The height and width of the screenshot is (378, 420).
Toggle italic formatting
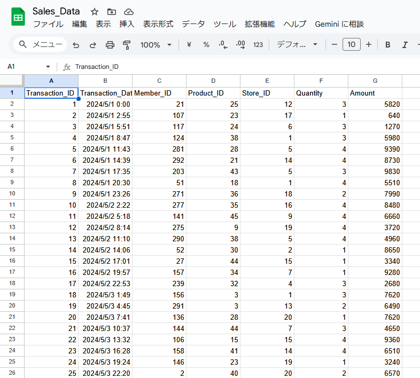click(405, 45)
